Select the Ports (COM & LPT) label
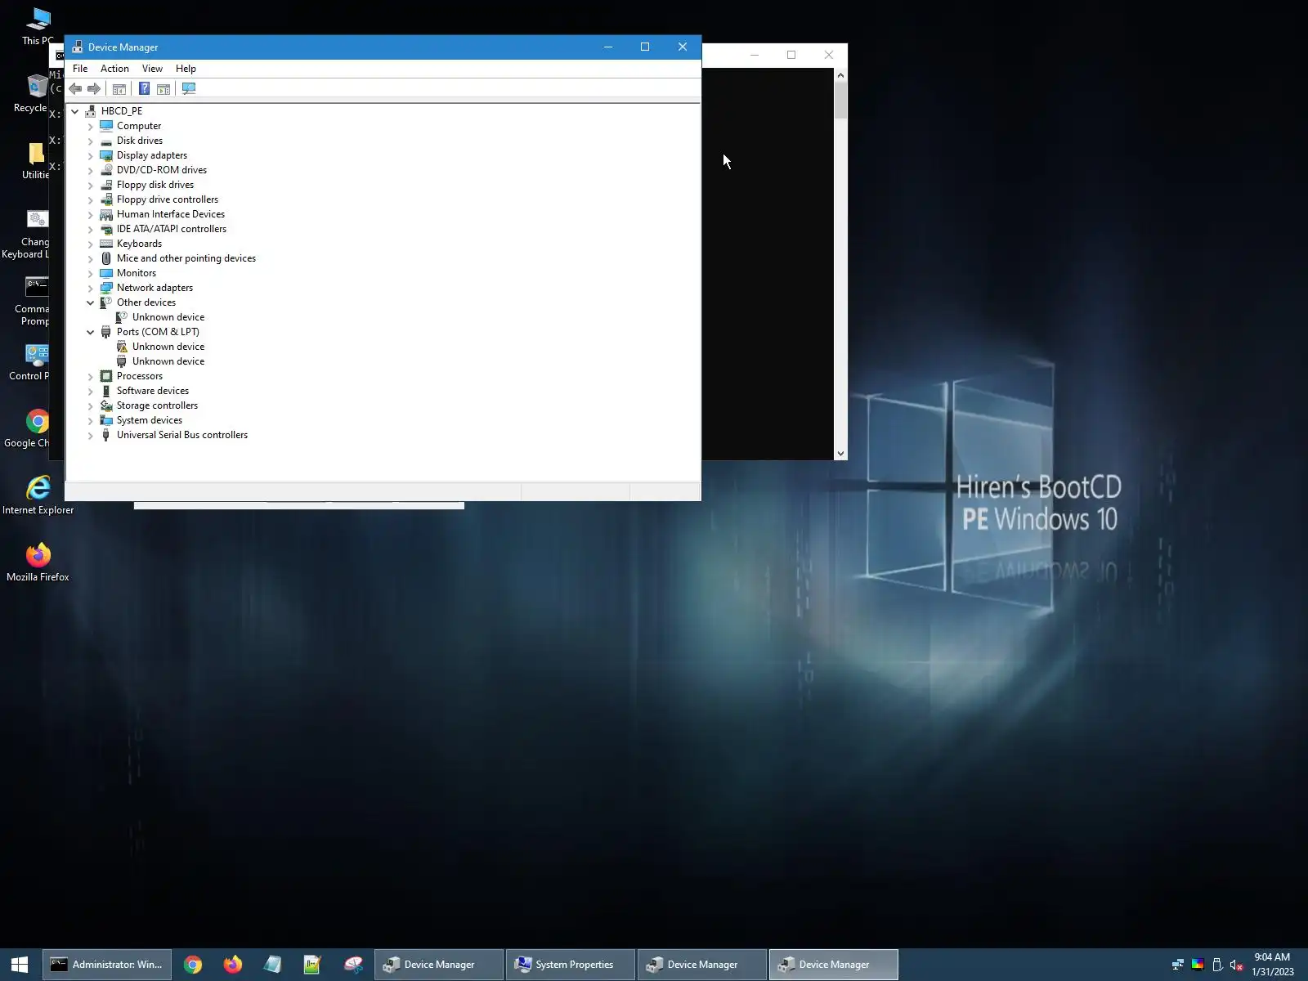The height and width of the screenshot is (981, 1308). (x=158, y=332)
